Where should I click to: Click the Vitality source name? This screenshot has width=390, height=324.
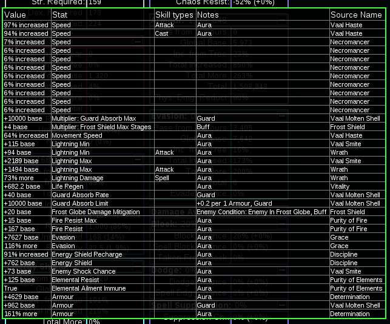(x=340, y=186)
